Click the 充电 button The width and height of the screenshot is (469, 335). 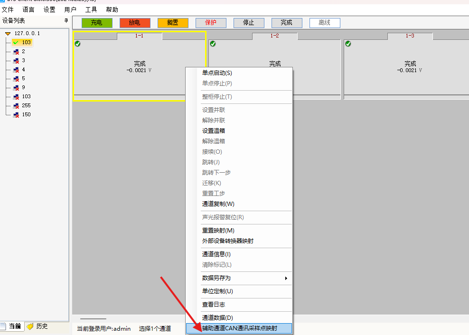[x=97, y=22]
